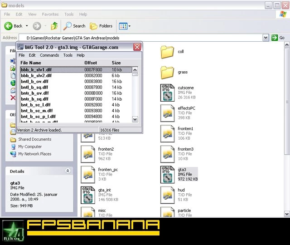Open Explorer Favorites menu
The width and height of the screenshot is (290, 245).
coord(50,14)
